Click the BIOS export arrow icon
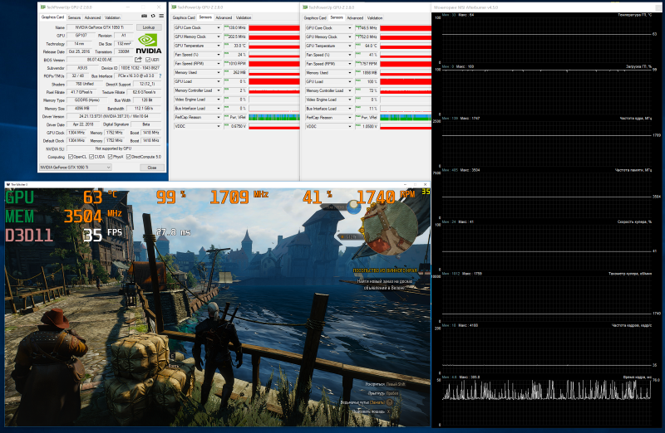665x433 pixels. click(139, 60)
